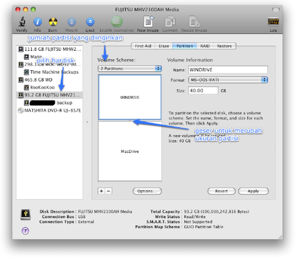
Task: Select the 93.2 GB FUJITSU disk
Action: click(49, 95)
